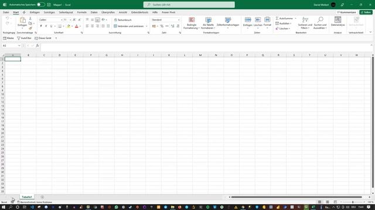
Task: Apply the red font color
Action: [x=77, y=26]
